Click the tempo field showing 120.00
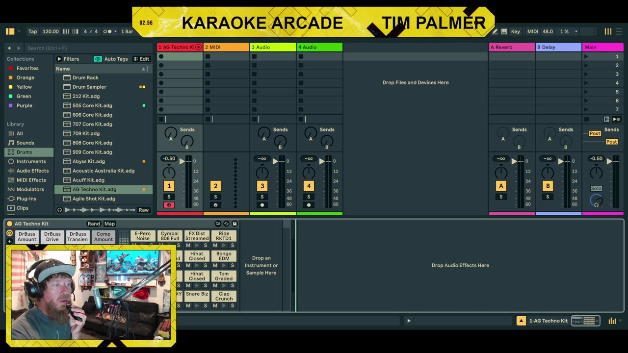 click(51, 31)
